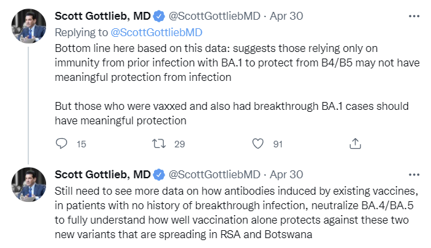
Task: Open the @ScottGottliebMD link after Replying to
Action: (x=157, y=32)
